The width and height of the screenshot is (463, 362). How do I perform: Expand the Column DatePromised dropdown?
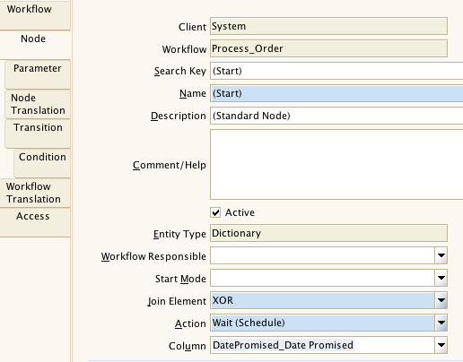[441, 345]
